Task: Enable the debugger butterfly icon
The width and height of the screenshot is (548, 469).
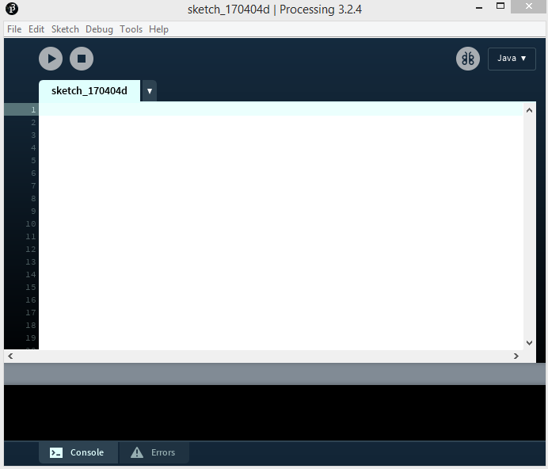Action: 468,59
